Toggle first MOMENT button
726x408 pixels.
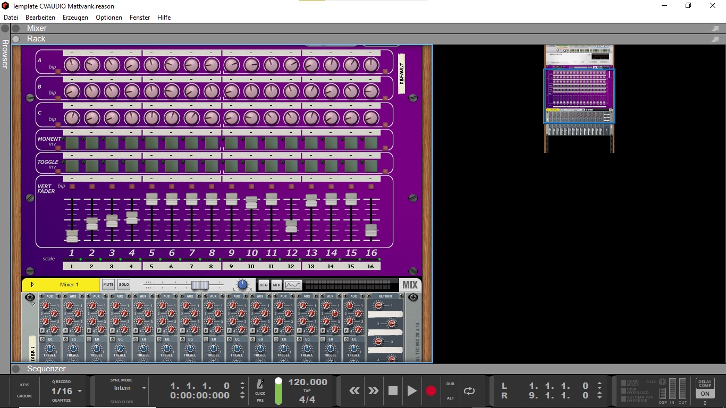(72, 142)
